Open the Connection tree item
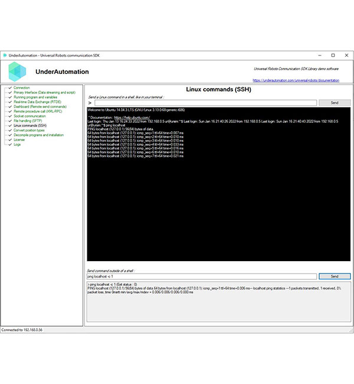The height and width of the screenshot is (384, 354). 21,87
